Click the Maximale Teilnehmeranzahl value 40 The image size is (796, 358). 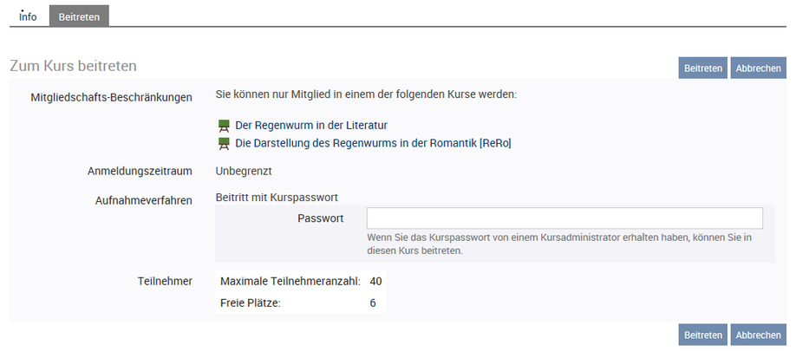[x=375, y=281]
